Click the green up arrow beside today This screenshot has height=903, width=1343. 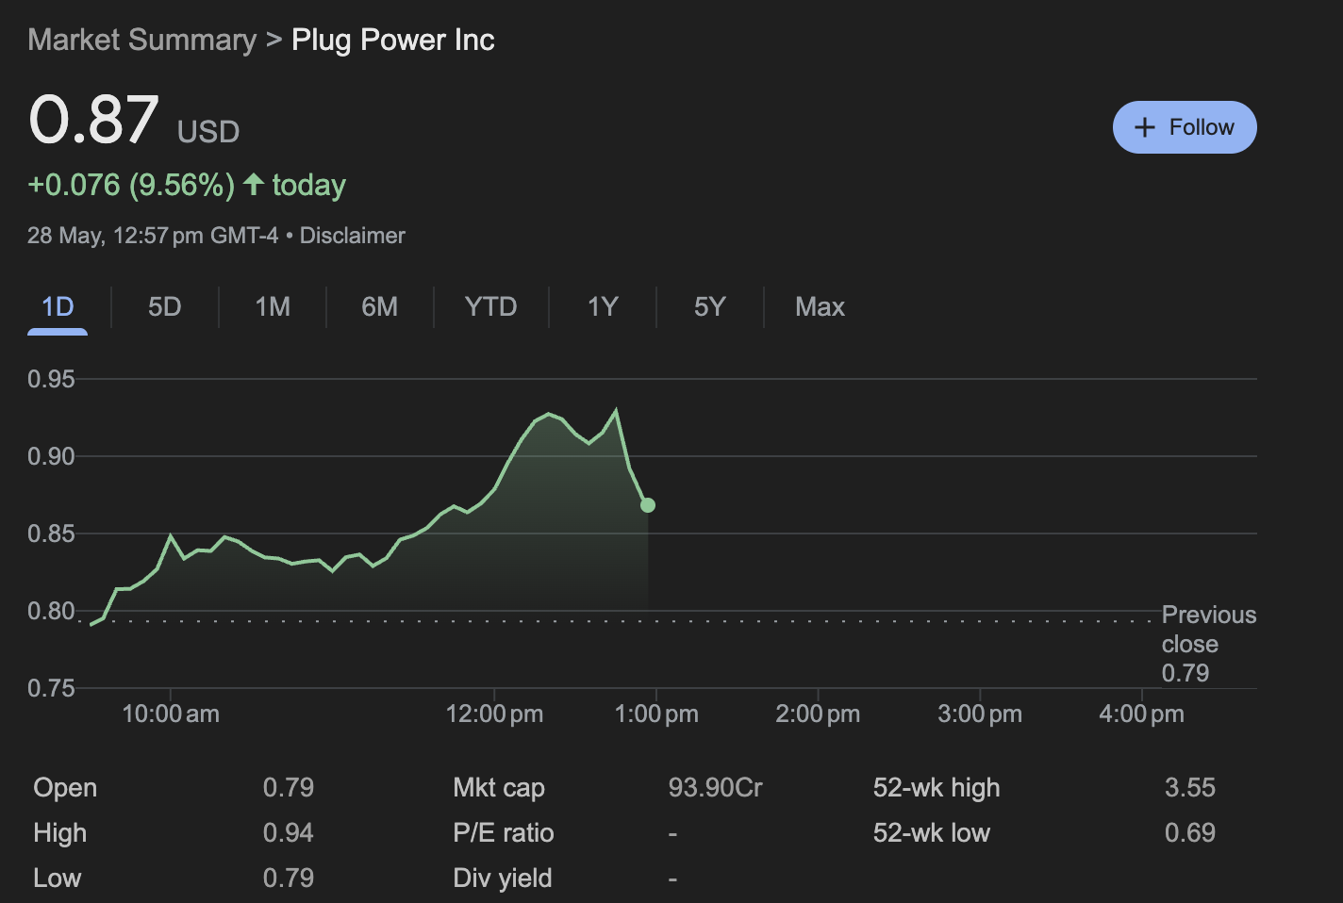[253, 184]
